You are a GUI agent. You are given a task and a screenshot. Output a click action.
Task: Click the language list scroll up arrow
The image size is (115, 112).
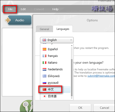pyautogui.click(x=72, y=45)
